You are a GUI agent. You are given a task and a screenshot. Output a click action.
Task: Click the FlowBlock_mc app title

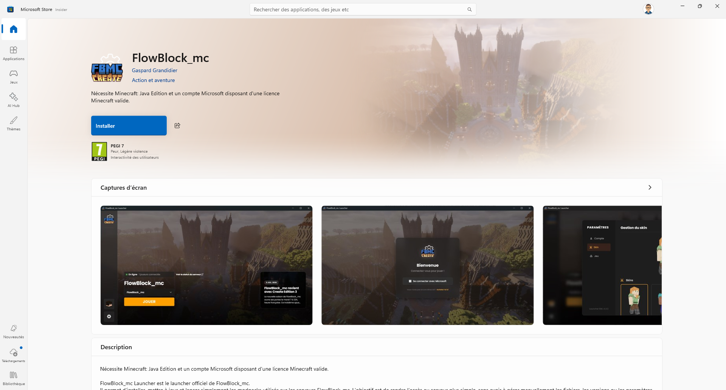(171, 58)
